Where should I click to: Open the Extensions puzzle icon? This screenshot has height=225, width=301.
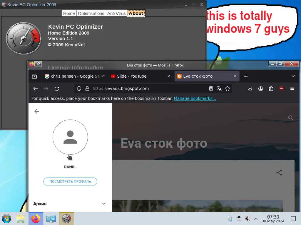coord(271,88)
